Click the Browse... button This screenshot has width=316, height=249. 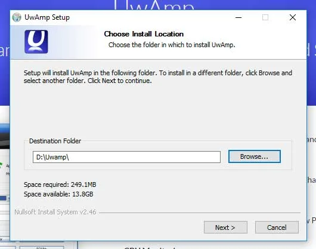pos(255,156)
